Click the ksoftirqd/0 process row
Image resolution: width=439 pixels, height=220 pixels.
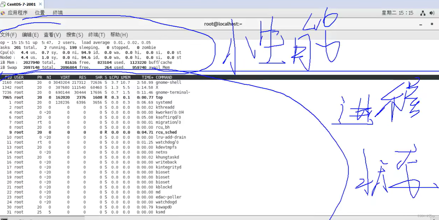[95, 117]
